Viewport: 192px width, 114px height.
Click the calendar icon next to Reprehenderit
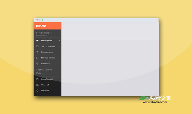click(x=37, y=79)
